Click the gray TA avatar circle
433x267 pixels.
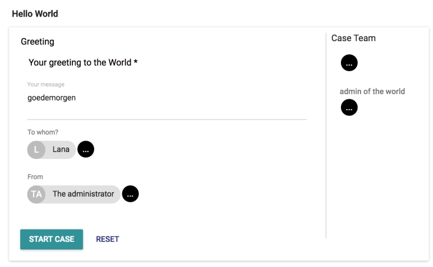(x=36, y=194)
